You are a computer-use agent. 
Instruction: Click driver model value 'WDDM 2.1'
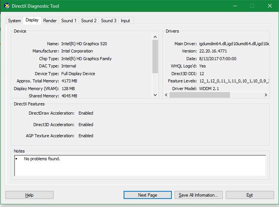click(209, 89)
